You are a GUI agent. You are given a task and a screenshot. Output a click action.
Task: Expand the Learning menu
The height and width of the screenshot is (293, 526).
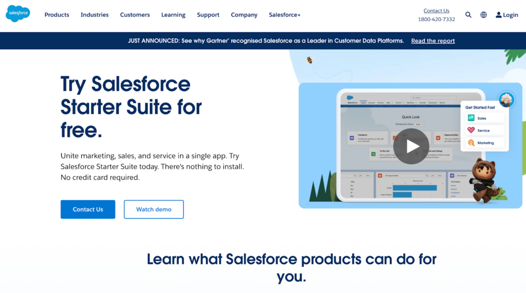[173, 15]
